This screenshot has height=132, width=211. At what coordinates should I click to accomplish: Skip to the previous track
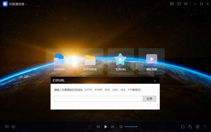pyautogui.click(x=98, y=127)
